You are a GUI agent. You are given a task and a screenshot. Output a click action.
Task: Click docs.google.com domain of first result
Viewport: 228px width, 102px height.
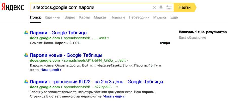point(45,38)
